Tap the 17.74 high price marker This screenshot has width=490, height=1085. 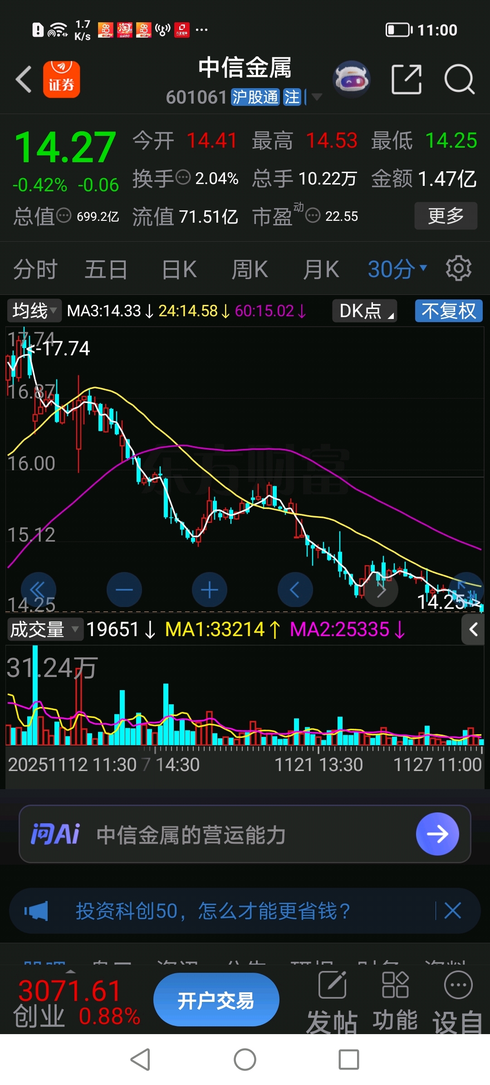59,348
